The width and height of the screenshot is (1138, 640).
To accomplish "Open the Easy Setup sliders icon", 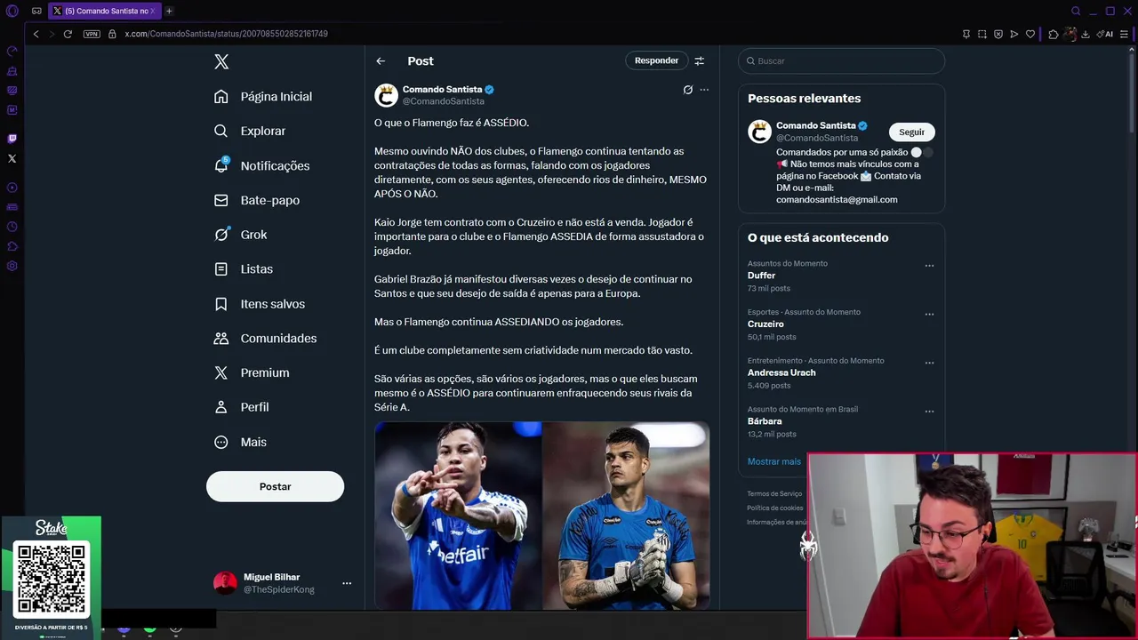I will (x=1125, y=34).
